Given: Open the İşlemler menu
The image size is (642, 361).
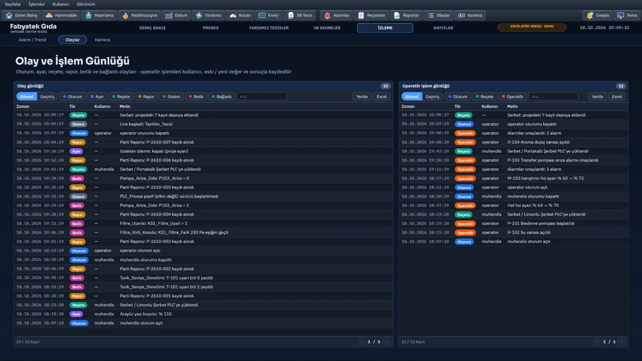Looking at the screenshot, I should [x=37, y=4].
